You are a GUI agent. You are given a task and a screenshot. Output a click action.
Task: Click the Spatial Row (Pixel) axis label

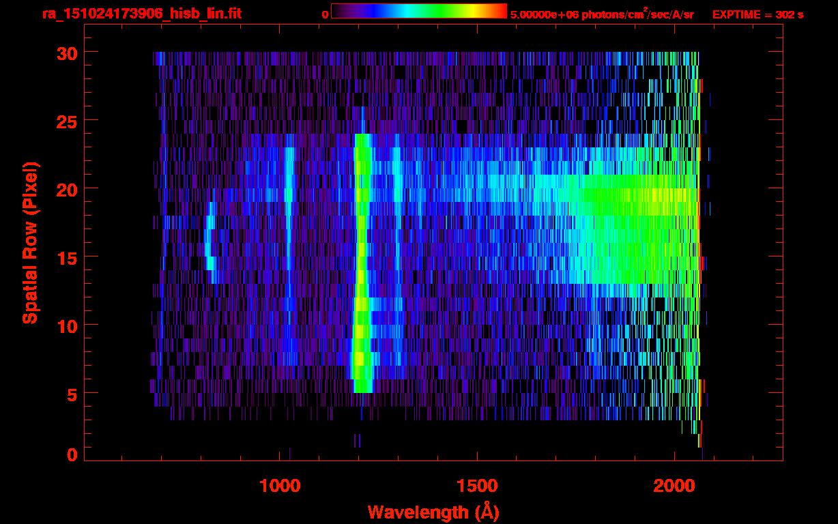(x=30, y=242)
